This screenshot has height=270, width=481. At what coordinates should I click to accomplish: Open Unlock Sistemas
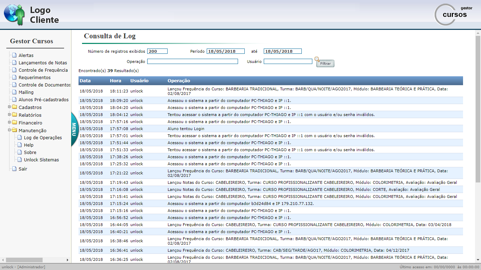click(42, 160)
